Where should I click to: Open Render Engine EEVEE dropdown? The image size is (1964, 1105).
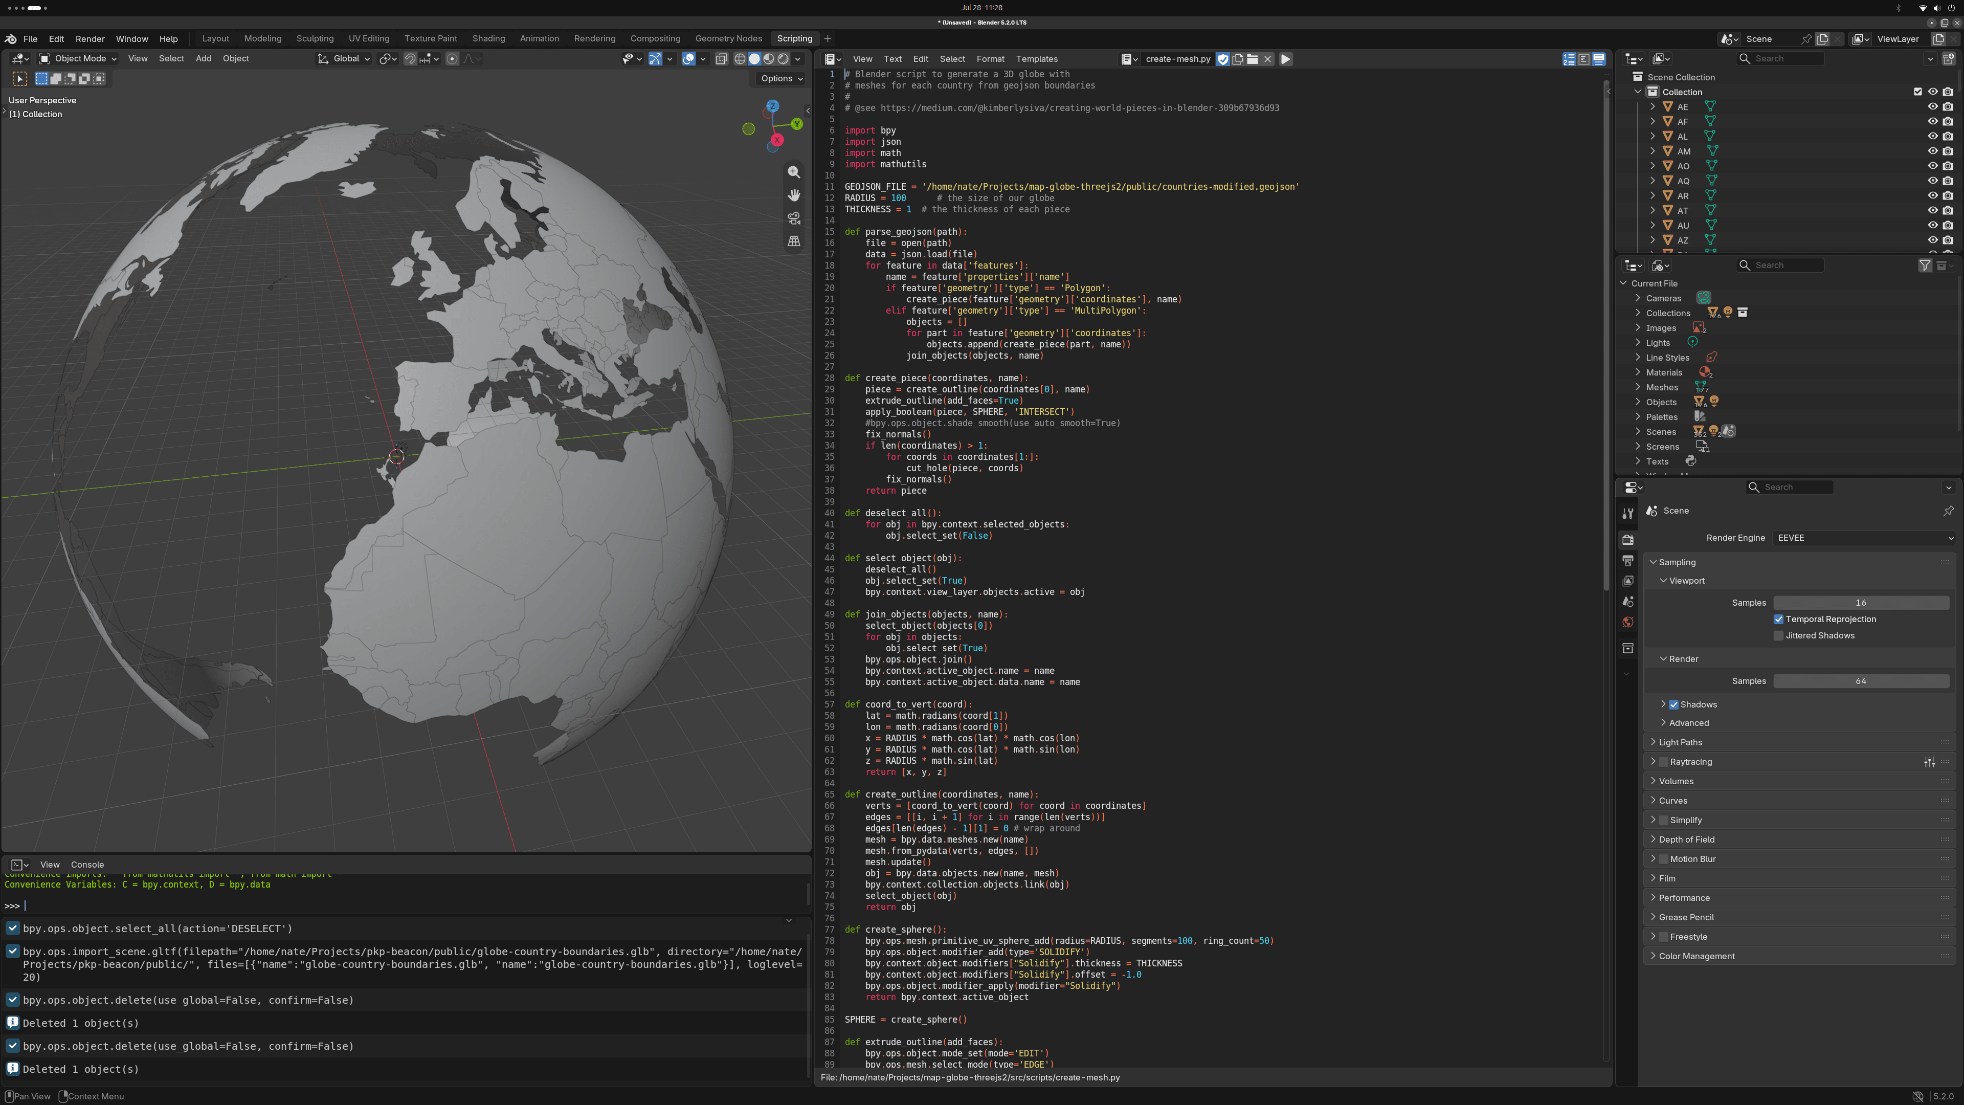(1864, 538)
